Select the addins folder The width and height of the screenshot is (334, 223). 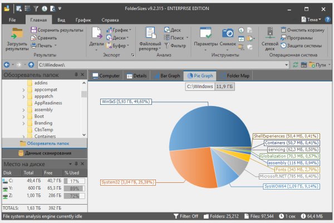41,83
